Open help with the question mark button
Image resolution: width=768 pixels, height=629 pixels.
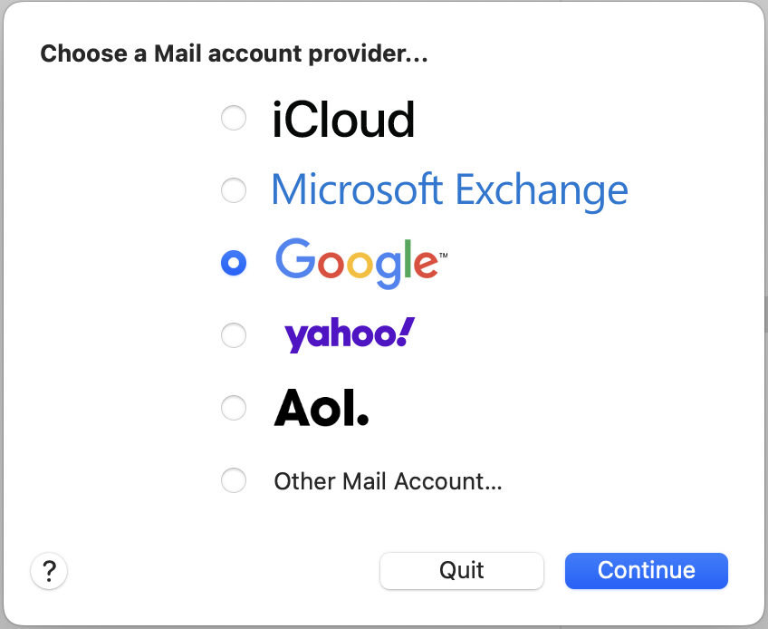click(x=49, y=571)
